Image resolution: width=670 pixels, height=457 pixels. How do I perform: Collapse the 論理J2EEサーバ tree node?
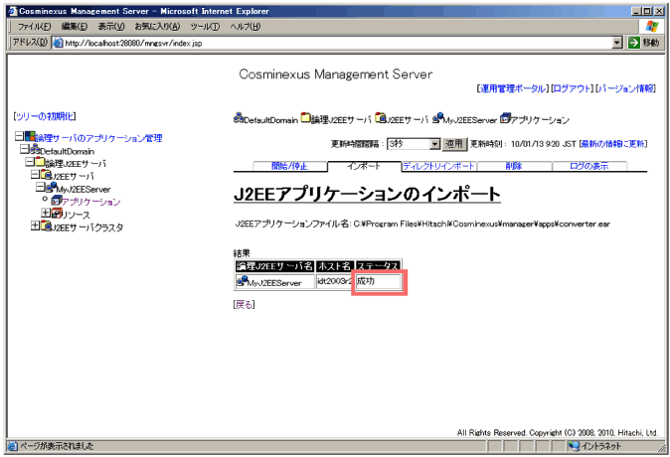point(30,162)
